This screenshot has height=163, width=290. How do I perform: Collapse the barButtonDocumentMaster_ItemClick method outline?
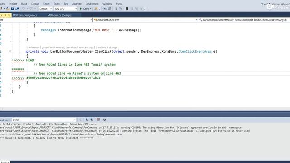(x=10, y=52)
